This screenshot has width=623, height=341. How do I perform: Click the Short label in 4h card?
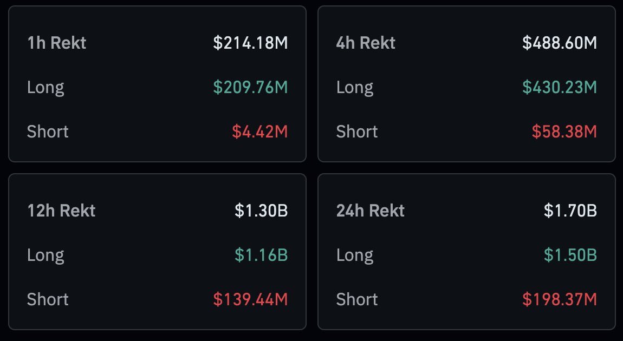tap(357, 132)
